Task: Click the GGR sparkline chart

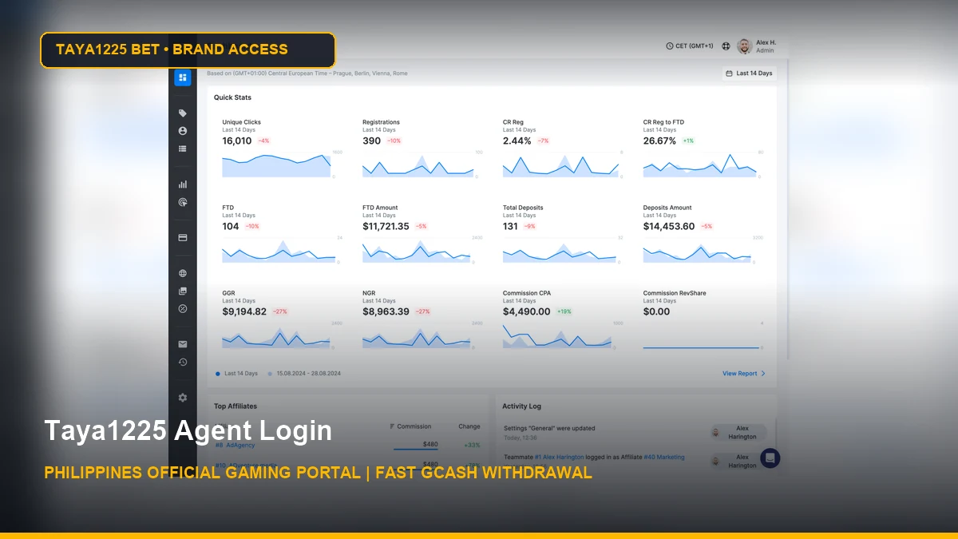Action: click(x=276, y=336)
